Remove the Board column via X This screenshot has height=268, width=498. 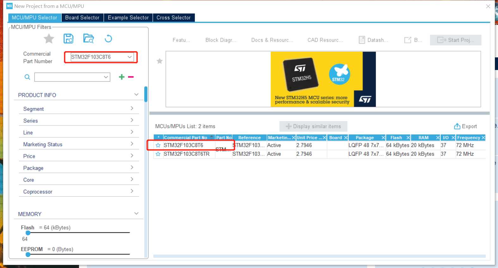346,137
